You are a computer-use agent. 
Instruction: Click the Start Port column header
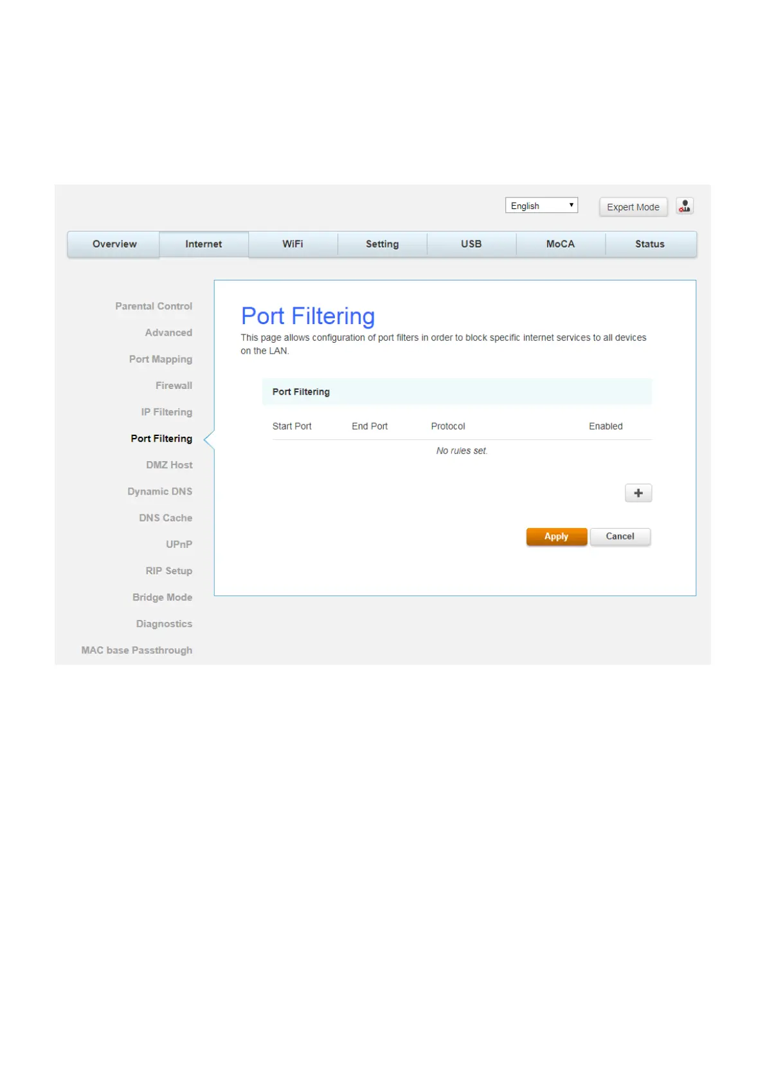(292, 426)
